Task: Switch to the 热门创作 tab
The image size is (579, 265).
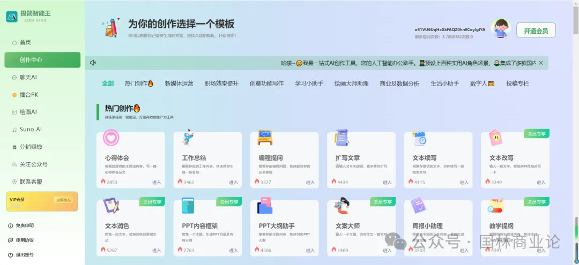Action: point(139,84)
